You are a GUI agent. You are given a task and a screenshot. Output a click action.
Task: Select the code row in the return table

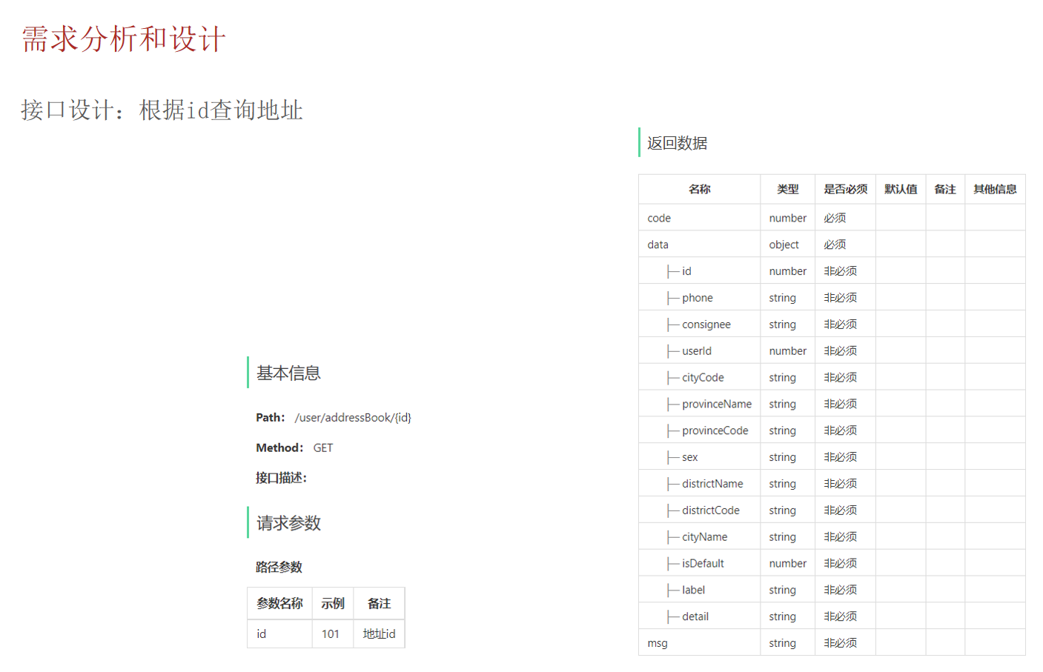[x=659, y=217]
